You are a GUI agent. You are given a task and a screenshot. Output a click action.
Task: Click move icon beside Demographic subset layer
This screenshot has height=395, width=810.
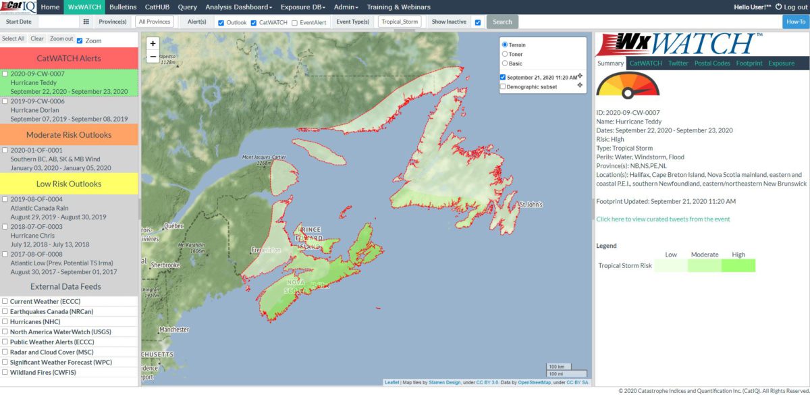point(580,85)
